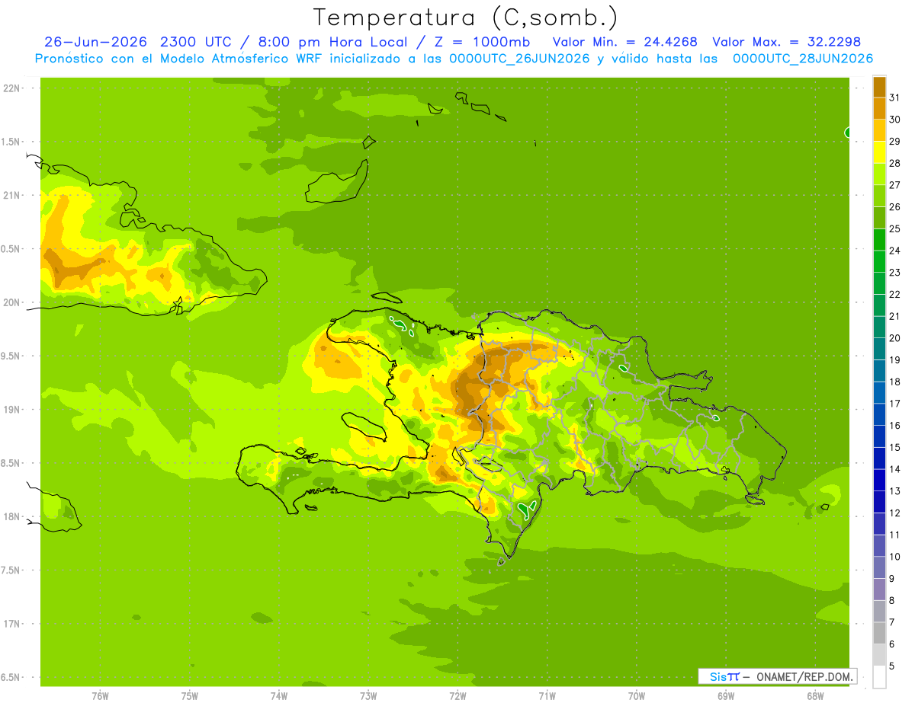Click longitude label '70W'
Viewport: 915px width, 706px height.
pos(637,696)
